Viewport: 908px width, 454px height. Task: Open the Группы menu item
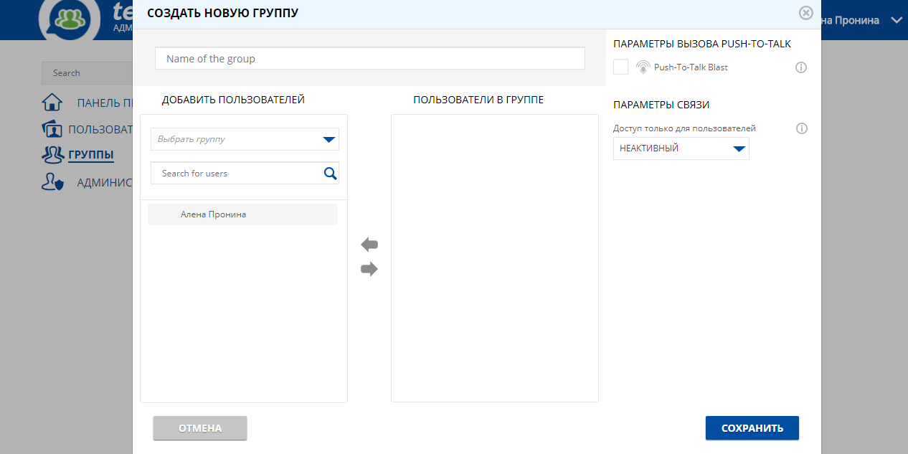coord(90,154)
